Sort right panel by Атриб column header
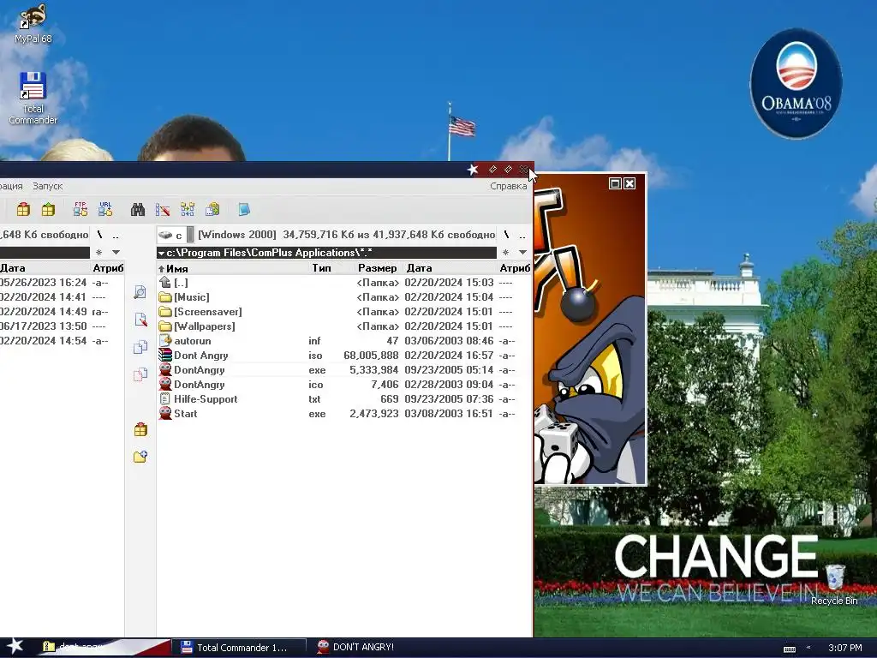This screenshot has width=877, height=658. [515, 268]
